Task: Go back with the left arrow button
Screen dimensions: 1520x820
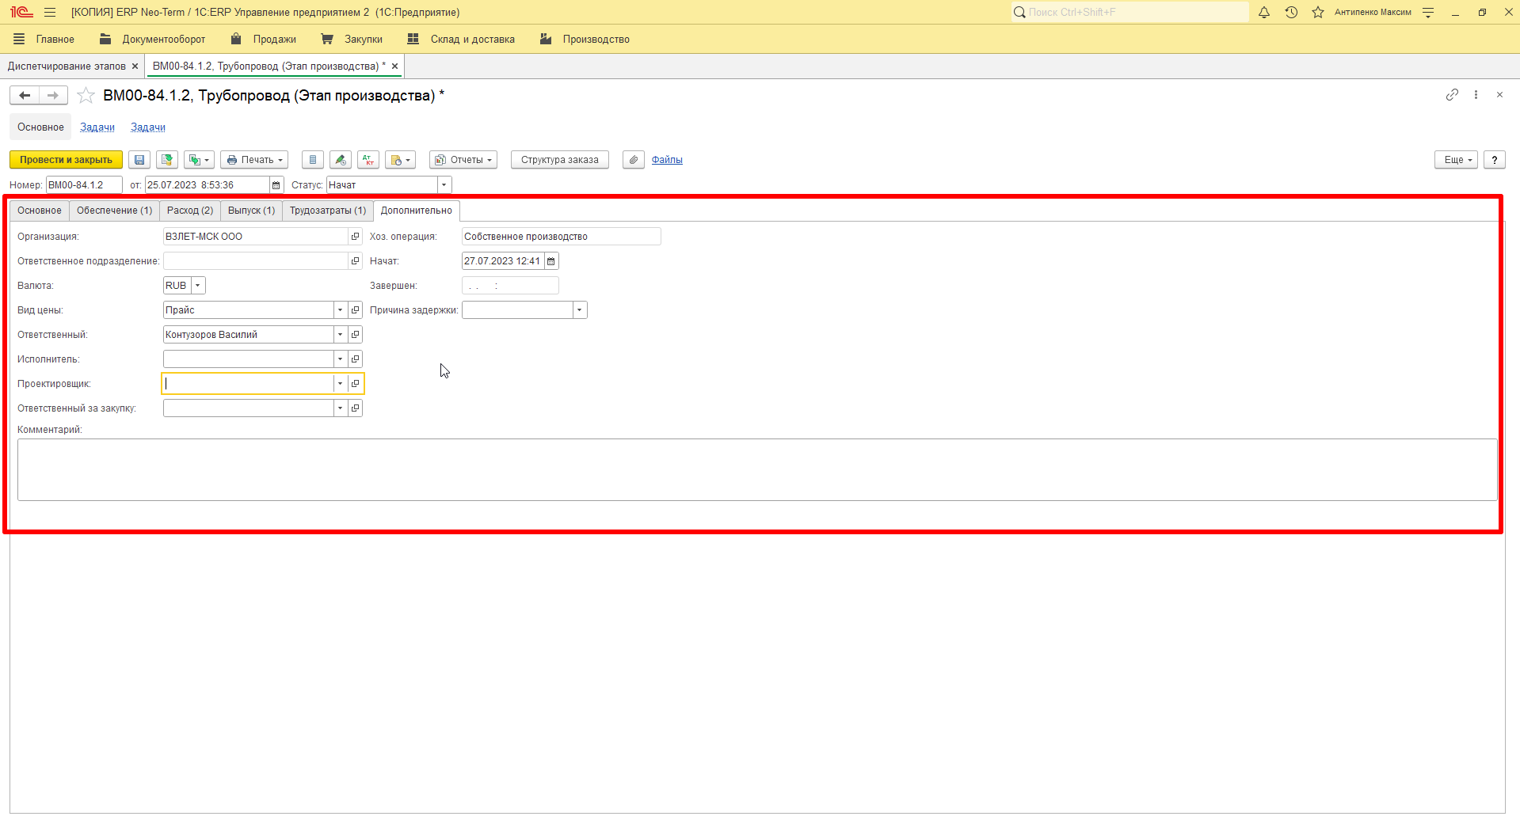Action: (x=25, y=96)
